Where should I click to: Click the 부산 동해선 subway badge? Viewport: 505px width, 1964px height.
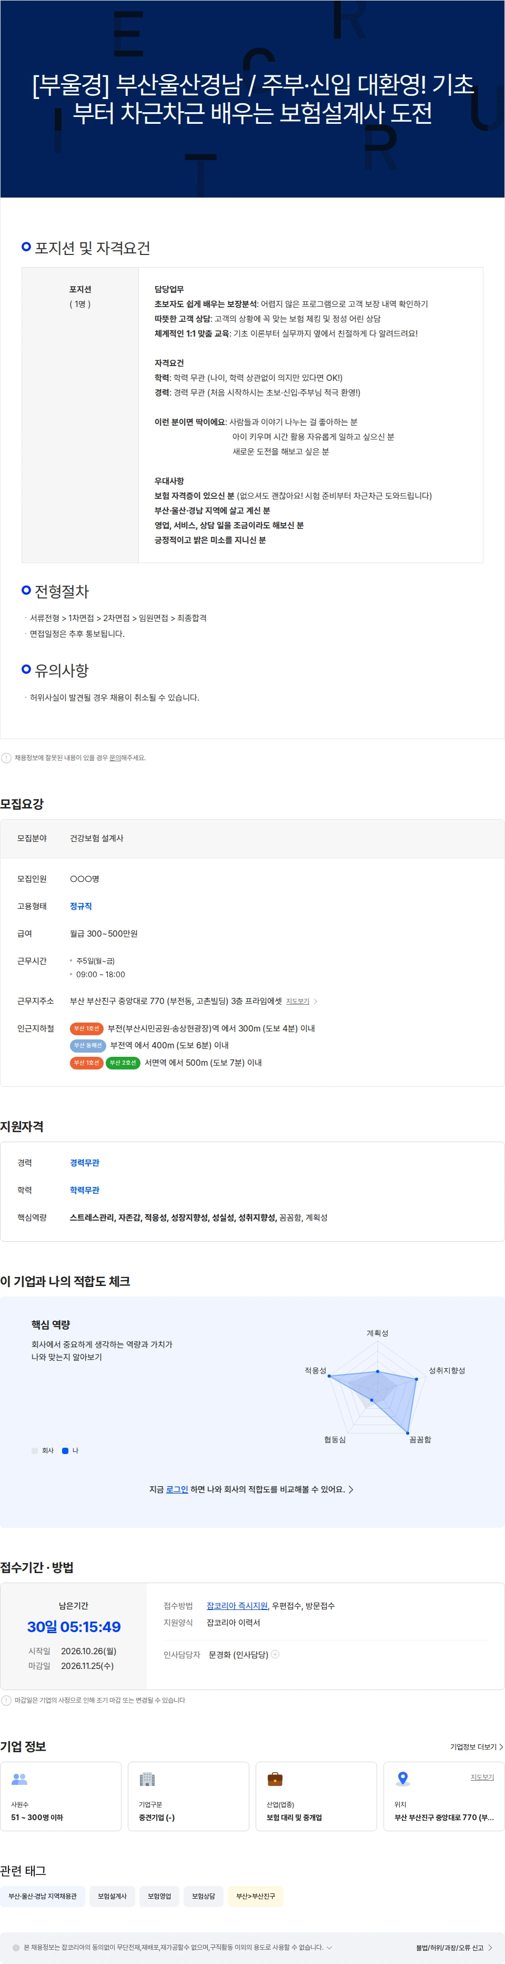point(88,1045)
